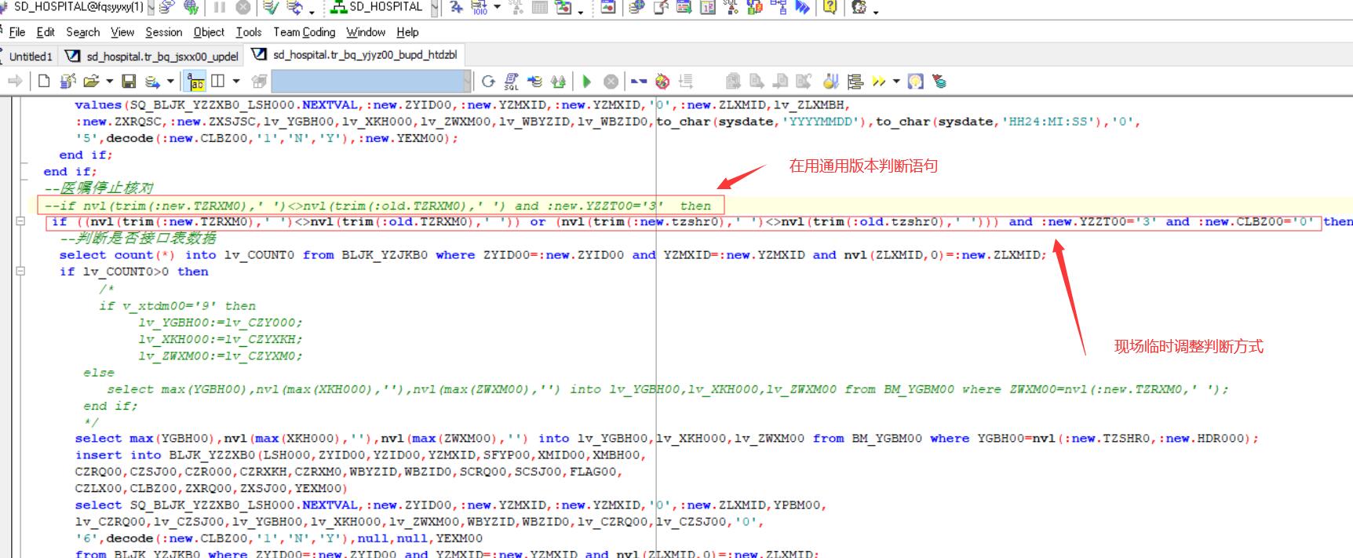Screen dimensions: 1353x558
Task: Open the Session menu
Action: point(163,32)
